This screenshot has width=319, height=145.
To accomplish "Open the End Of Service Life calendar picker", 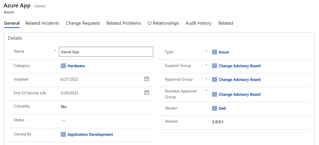I will 146,93.
